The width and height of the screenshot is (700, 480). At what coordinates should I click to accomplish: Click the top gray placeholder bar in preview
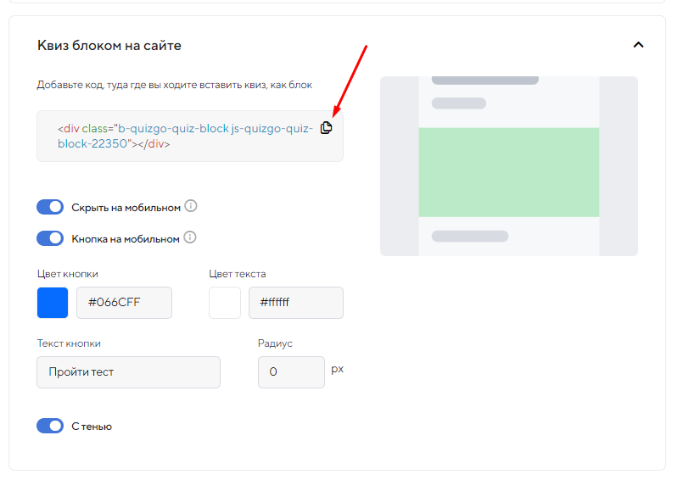click(484, 81)
